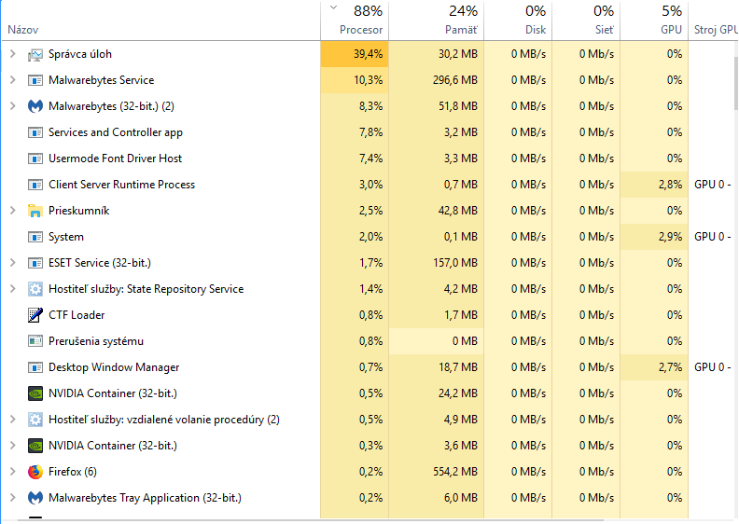Expand the Firefox (6) process group
Screen dimensions: 739x524
(x=13, y=471)
